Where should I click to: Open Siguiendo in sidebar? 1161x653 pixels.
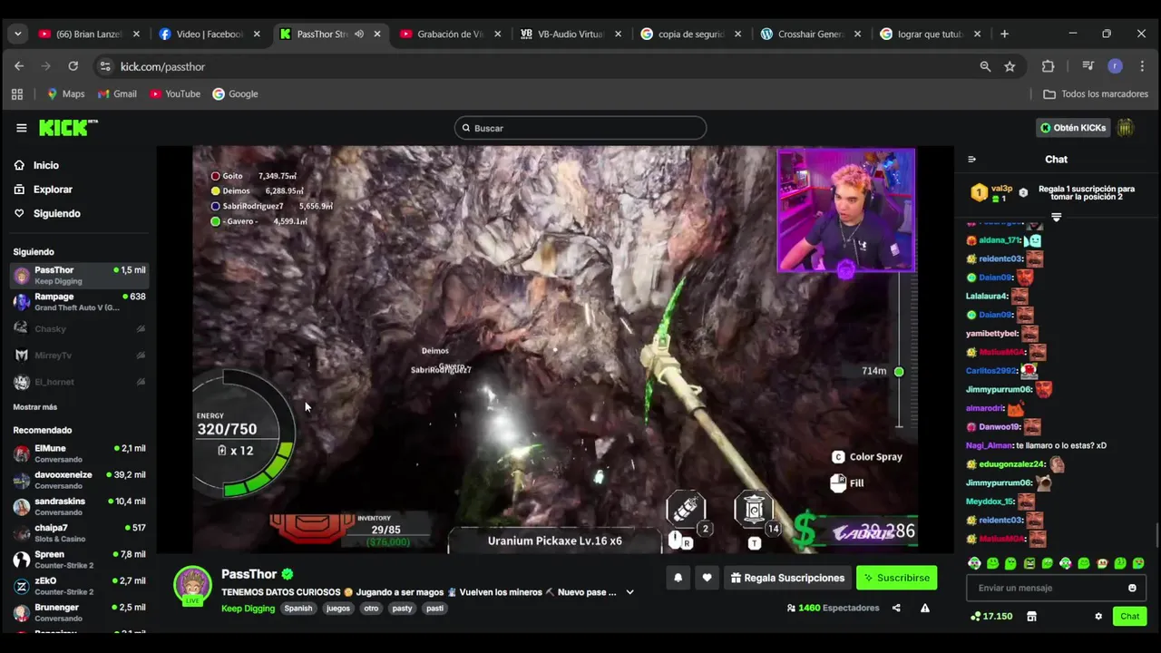click(x=56, y=213)
